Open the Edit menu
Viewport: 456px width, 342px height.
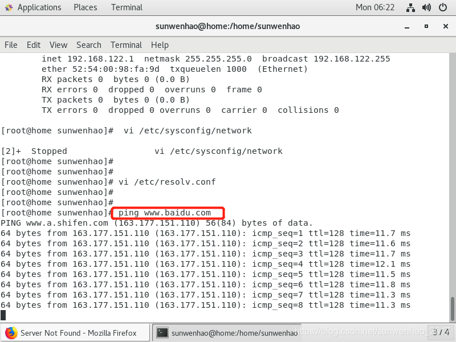click(x=34, y=45)
